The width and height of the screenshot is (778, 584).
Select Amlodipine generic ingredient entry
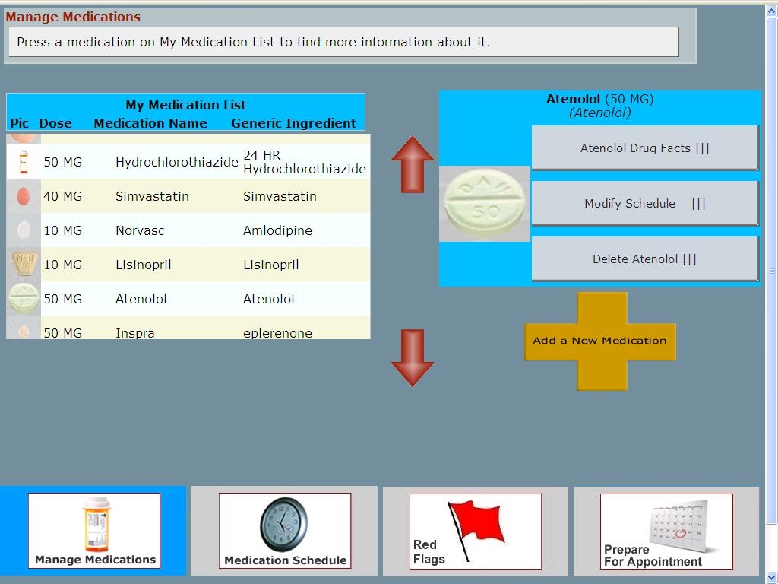pyautogui.click(x=277, y=230)
